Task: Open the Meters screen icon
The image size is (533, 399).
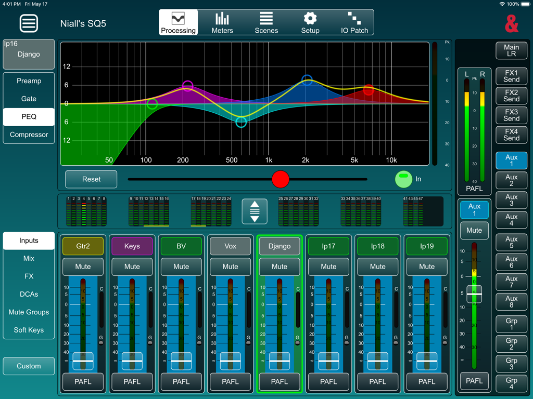Action: pos(222,22)
